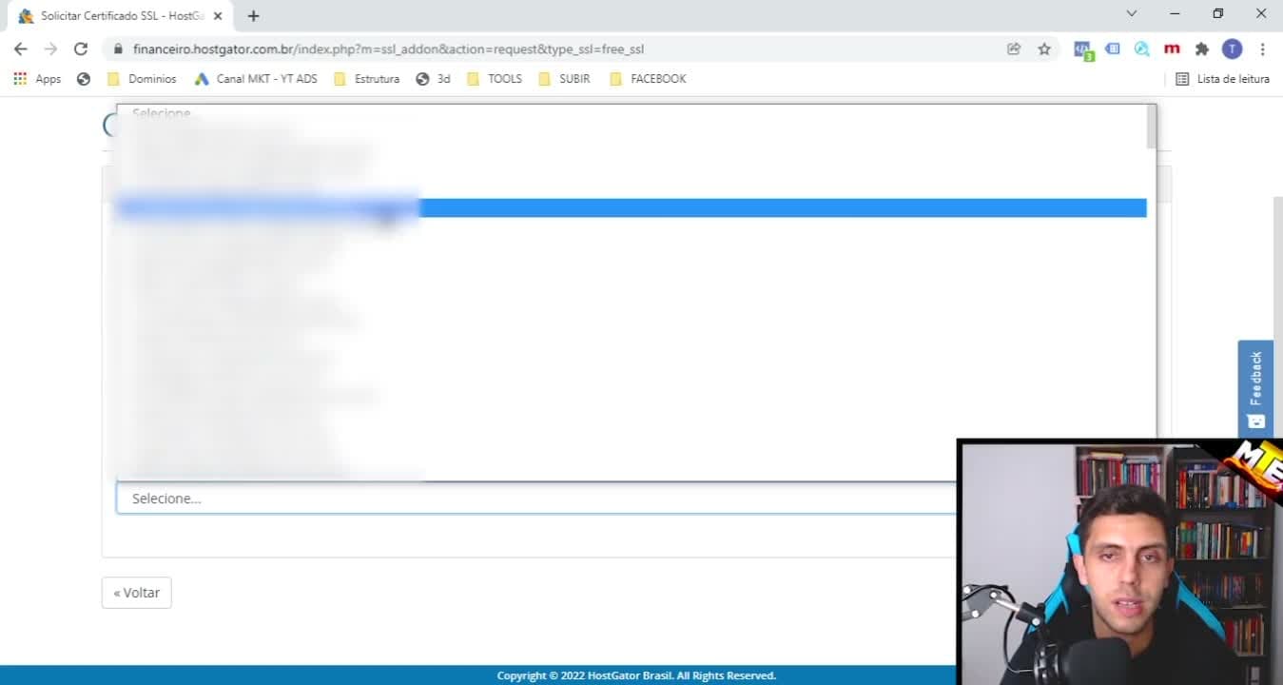Open the Selecione... dropdown field
Screen dimensions: 1283x685
pyautogui.click(x=535, y=499)
